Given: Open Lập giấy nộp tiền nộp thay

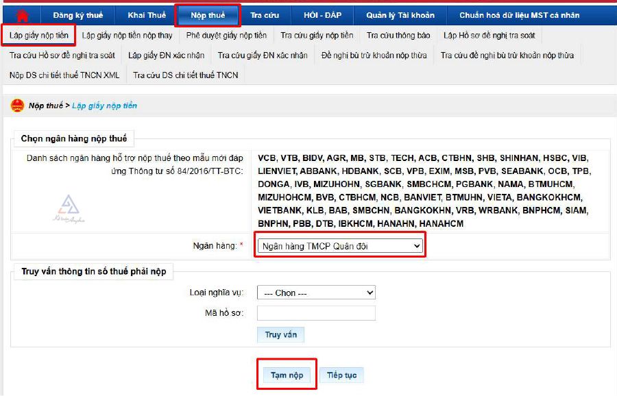Looking at the screenshot, I should click(127, 36).
